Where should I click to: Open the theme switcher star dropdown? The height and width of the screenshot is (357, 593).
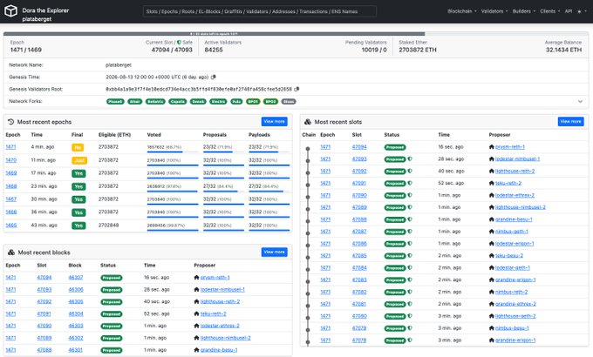[582, 11]
